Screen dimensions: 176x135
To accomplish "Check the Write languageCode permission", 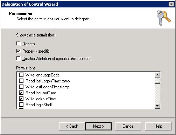I will point(21,75).
